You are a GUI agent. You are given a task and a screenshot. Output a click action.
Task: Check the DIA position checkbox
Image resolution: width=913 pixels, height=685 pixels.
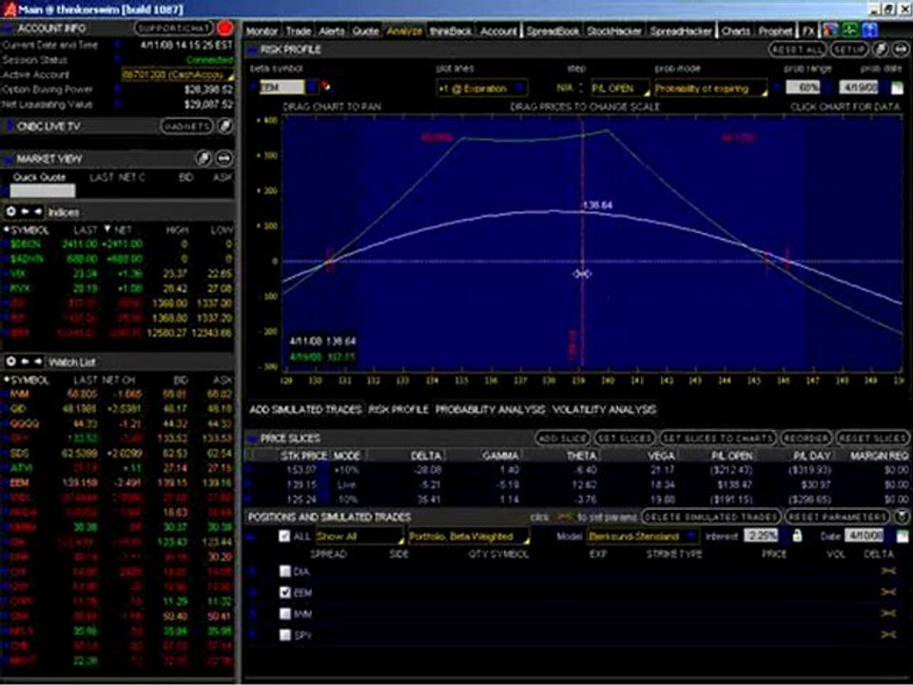[284, 571]
